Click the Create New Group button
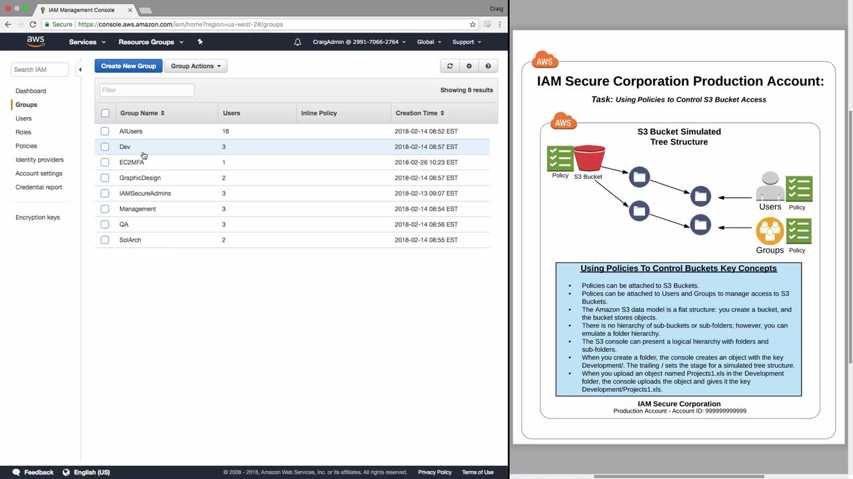Image resolution: width=853 pixels, height=479 pixels. pos(129,66)
